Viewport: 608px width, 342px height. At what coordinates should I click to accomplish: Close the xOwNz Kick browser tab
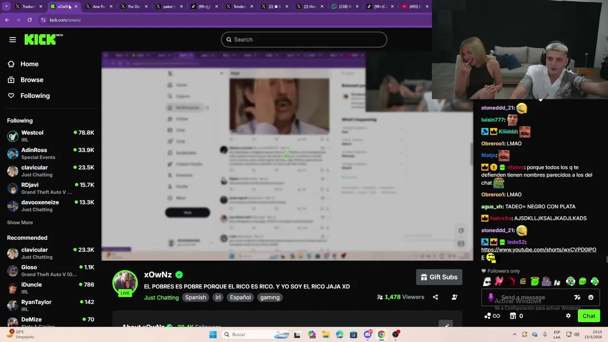click(76, 7)
